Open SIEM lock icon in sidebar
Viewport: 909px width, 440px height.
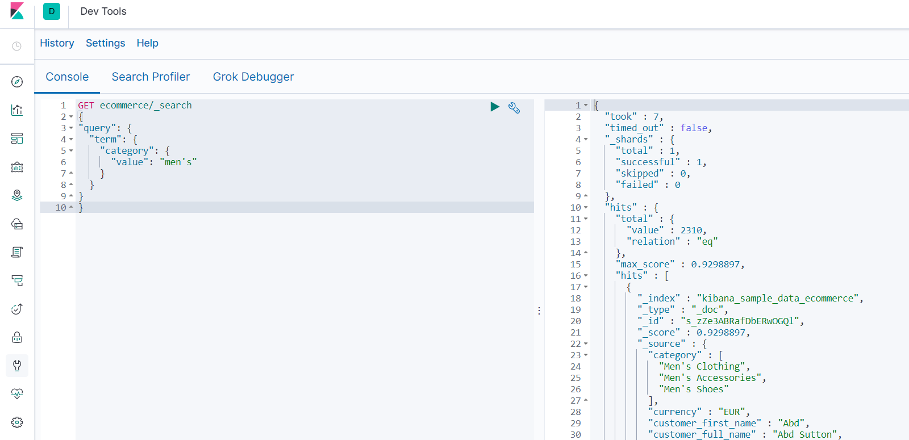pos(17,337)
